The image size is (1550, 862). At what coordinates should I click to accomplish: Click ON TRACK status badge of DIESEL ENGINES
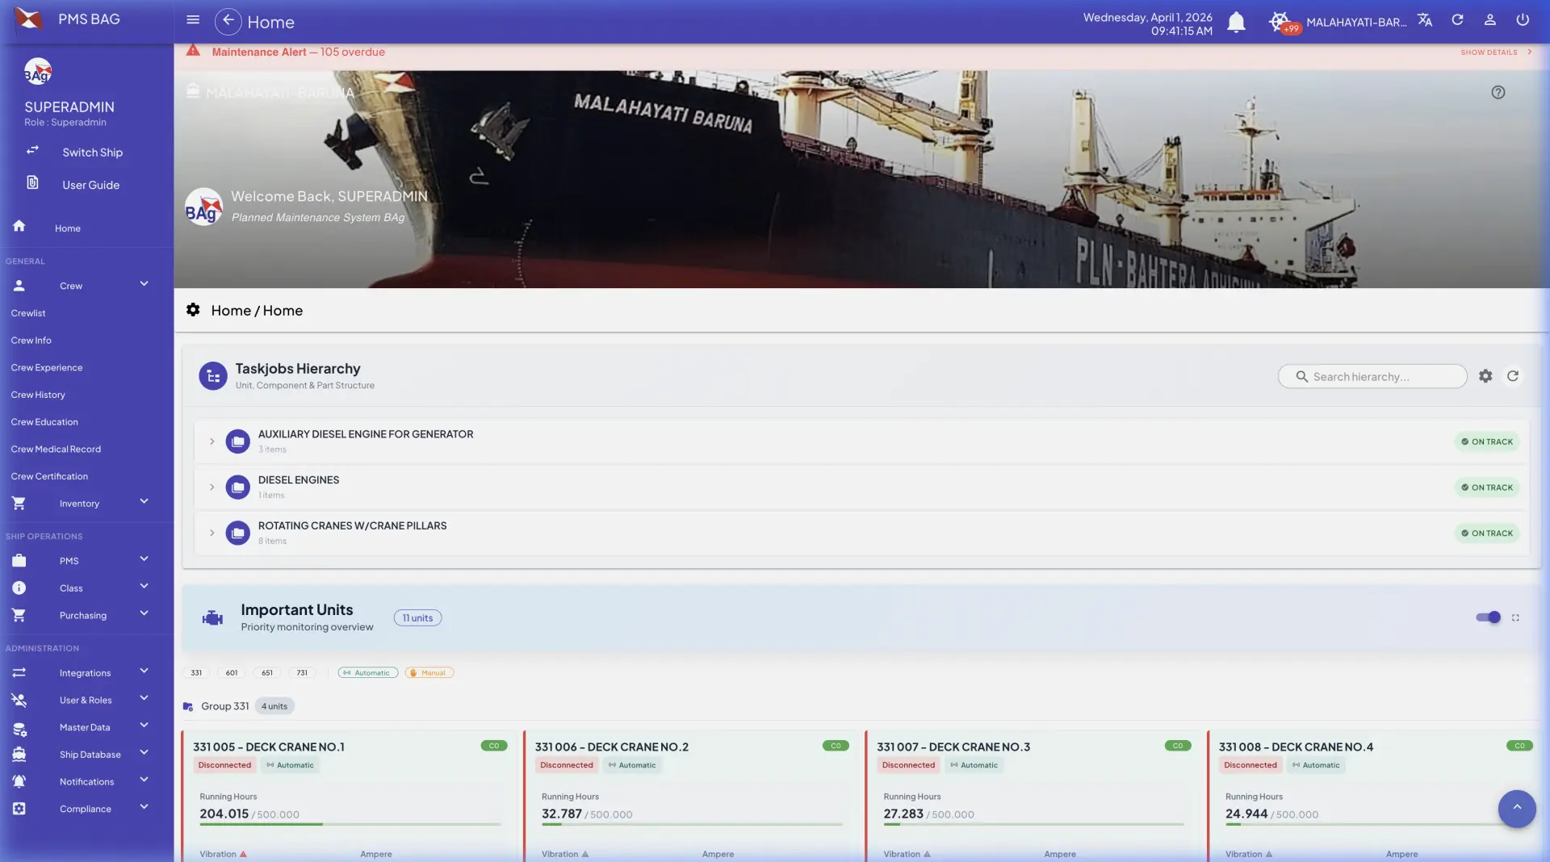point(1487,487)
